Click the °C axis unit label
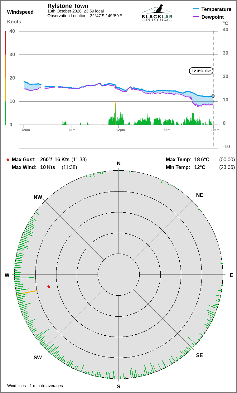The height and width of the screenshot is (393, 237). pos(225,23)
